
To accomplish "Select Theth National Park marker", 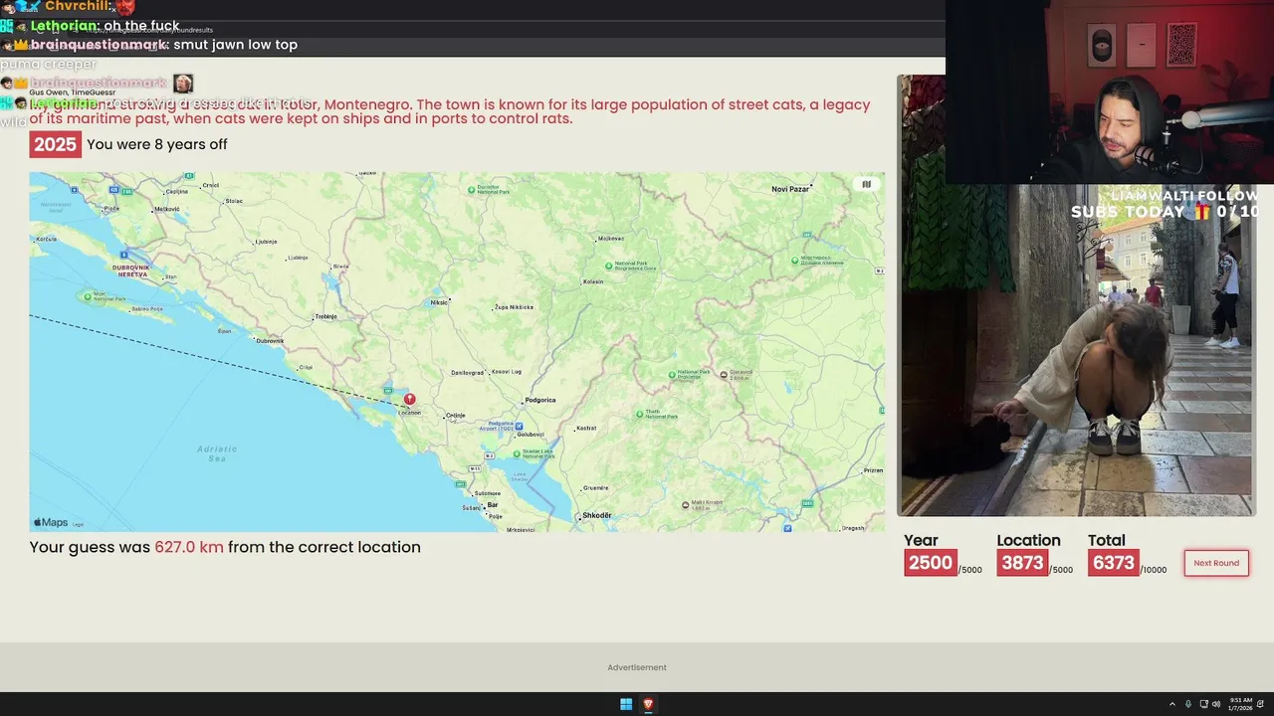I will [x=639, y=413].
